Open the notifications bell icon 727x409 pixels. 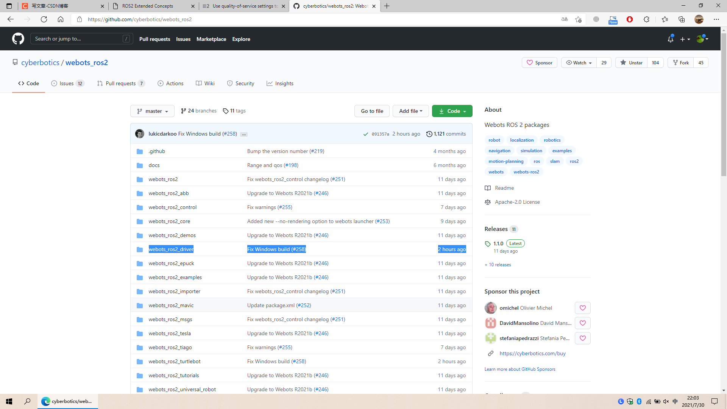(670, 39)
